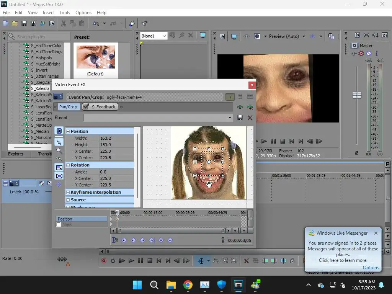Switch to the Explorer tab
The image size is (392, 294).
(x=16, y=154)
